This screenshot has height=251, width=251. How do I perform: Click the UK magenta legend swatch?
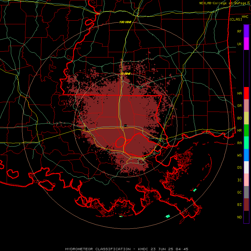click(x=246, y=44)
